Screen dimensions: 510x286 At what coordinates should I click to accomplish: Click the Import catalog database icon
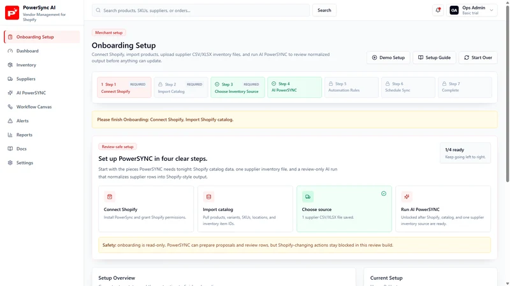click(208, 196)
